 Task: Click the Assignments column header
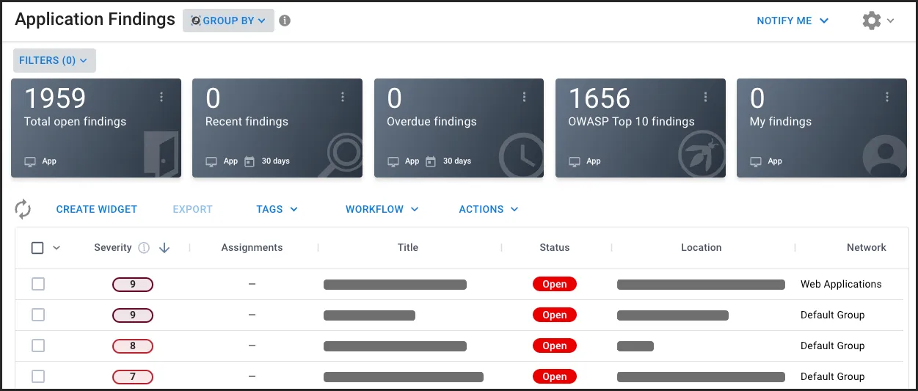pyautogui.click(x=252, y=248)
